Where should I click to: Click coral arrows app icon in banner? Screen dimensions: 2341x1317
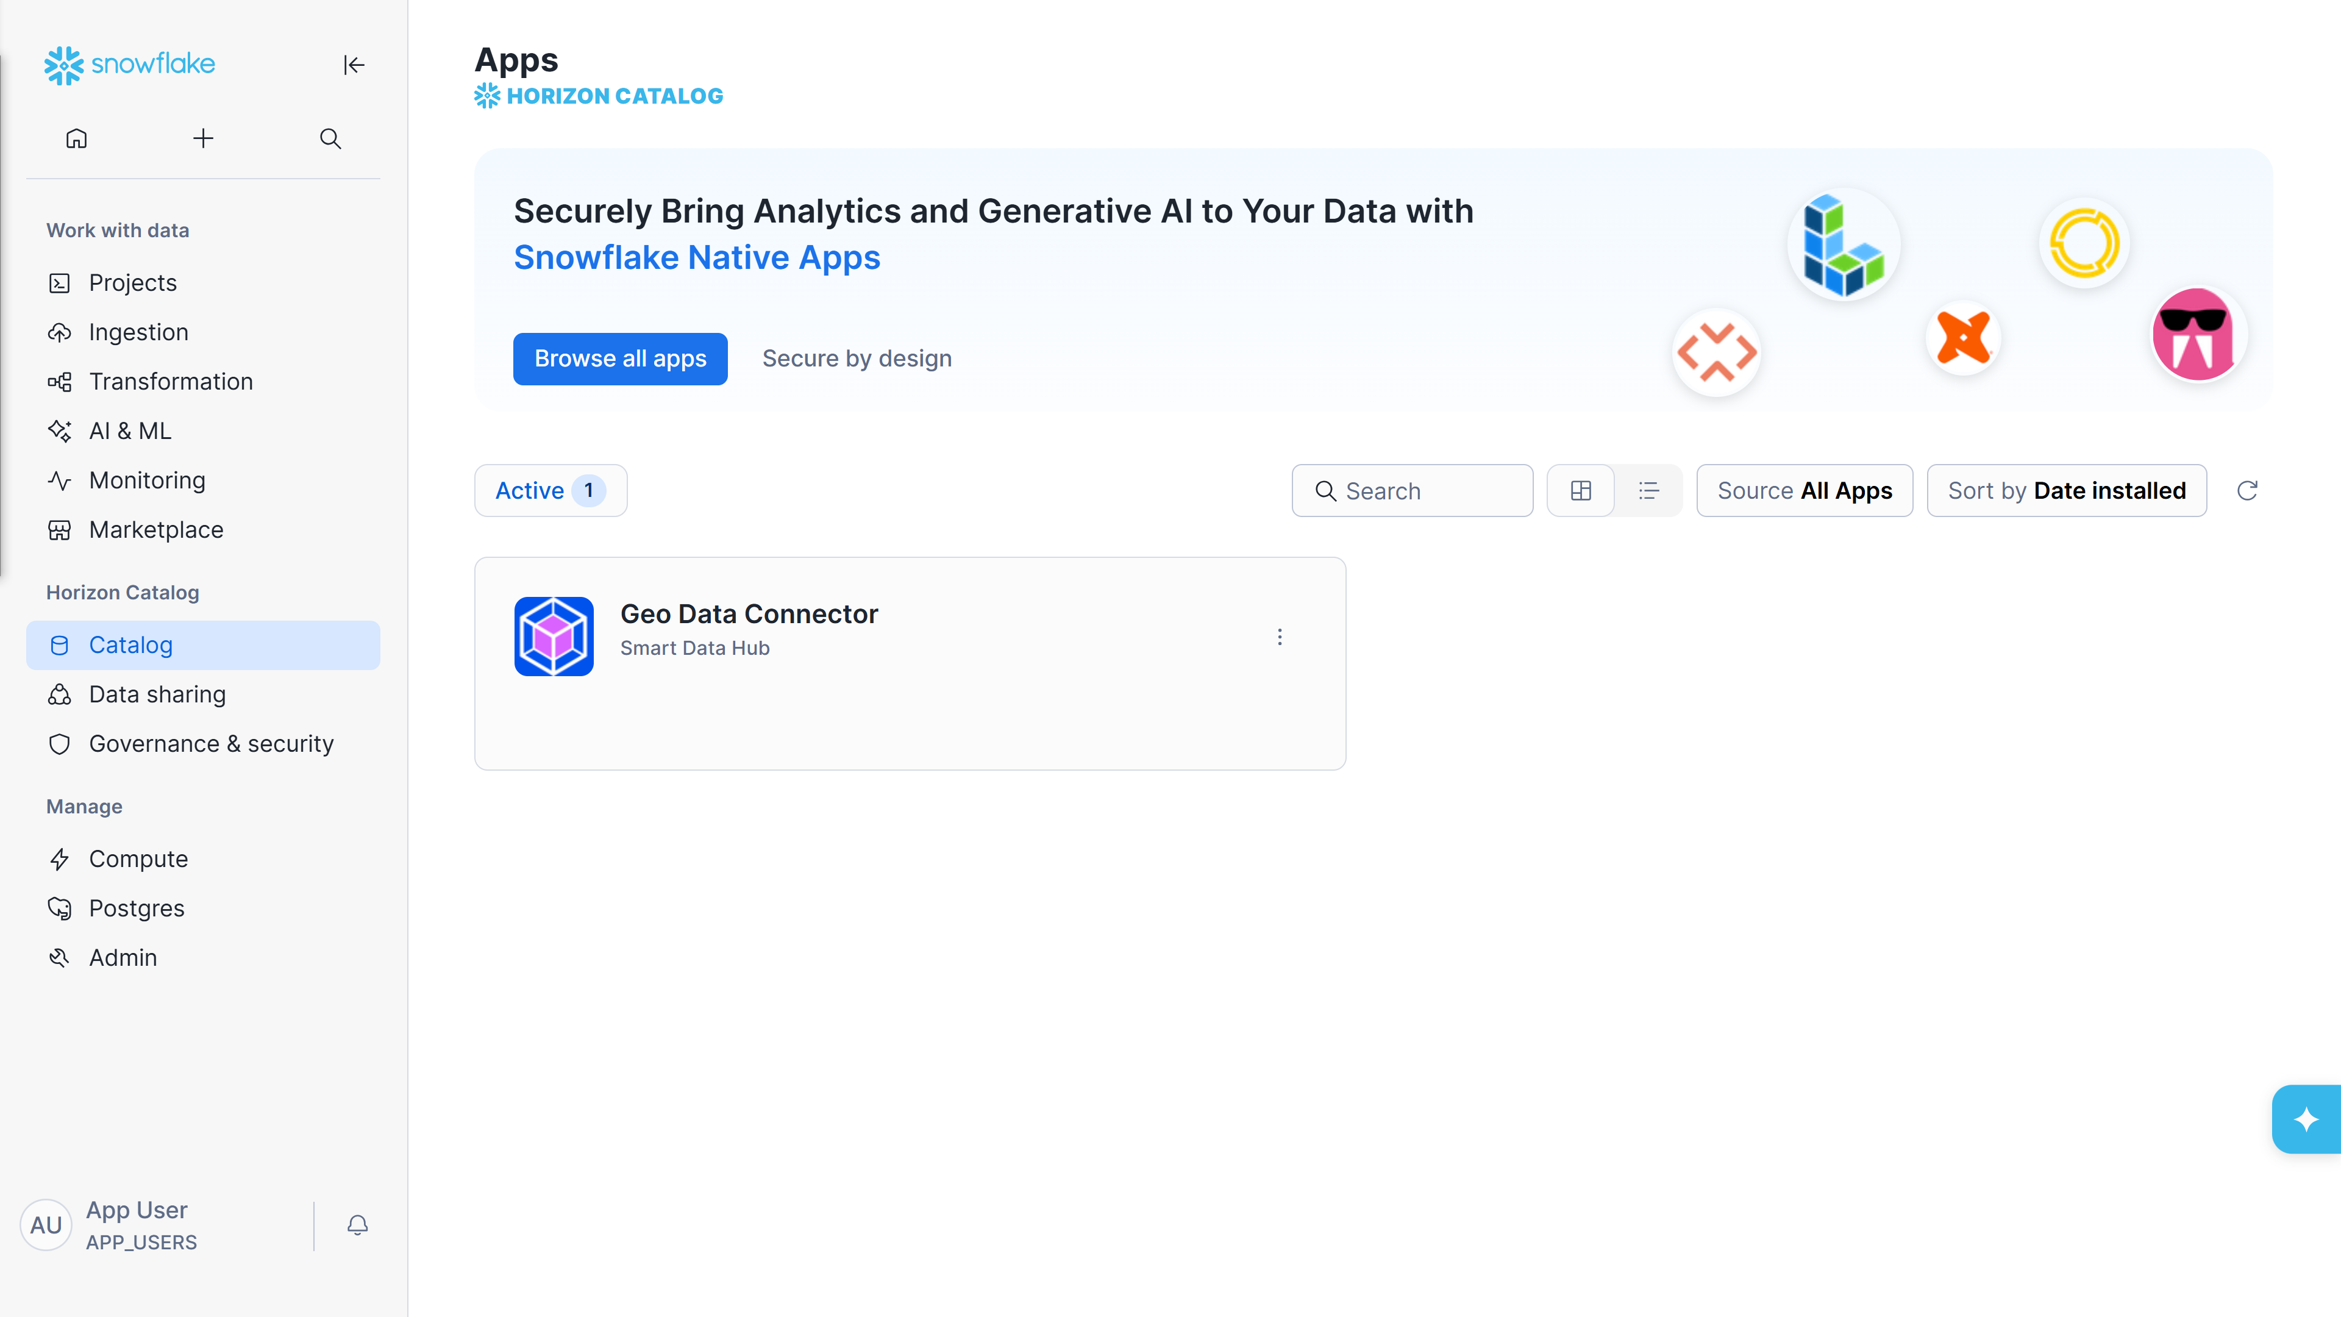coord(1717,352)
